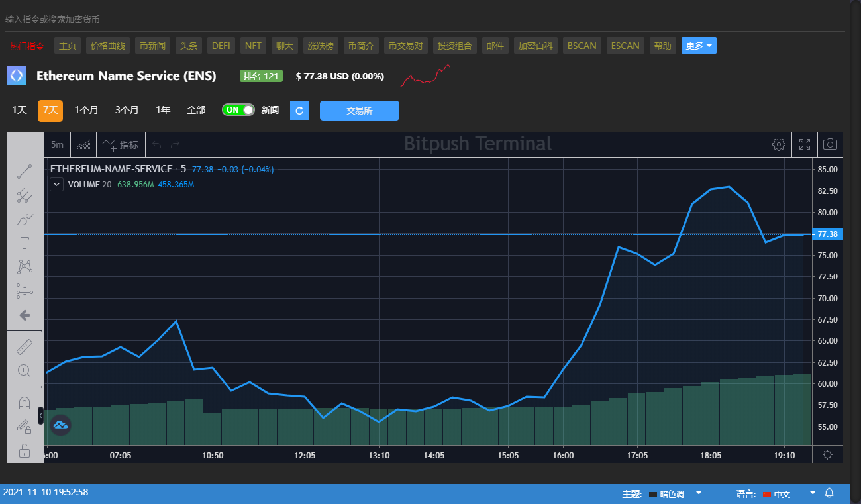The height and width of the screenshot is (504, 861).
Task: Click the red sparkline price thumbnail
Action: coord(426,75)
